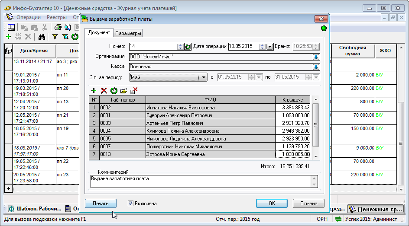Click employee table vertical scrollbar thumb
This screenshot has height=226, width=409.
point(315,125)
